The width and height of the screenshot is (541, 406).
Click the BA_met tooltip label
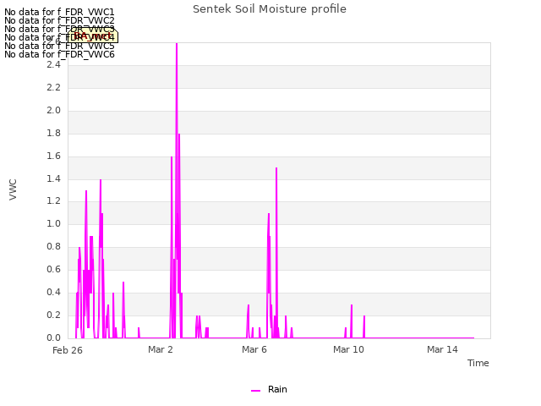click(x=92, y=36)
